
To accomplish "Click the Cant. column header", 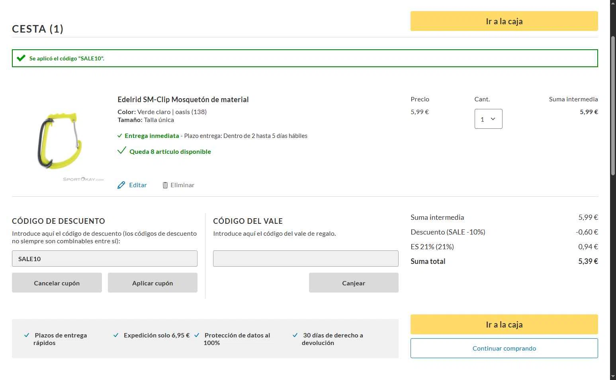I will click(x=482, y=99).
